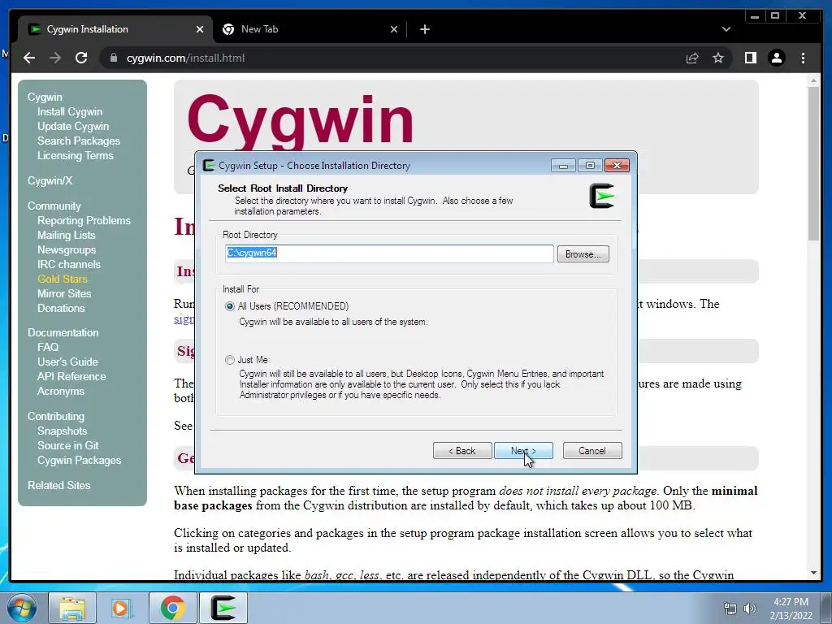Image resolution: width=832 pixels, height=624 pixels.
Task: Open the Cygwin/X sidebar link
Action: point(50,180)
